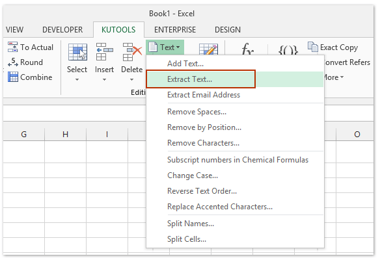Screen dimensions: 380x260
Task: Click the Combine button label
Action: pos(36,77)
